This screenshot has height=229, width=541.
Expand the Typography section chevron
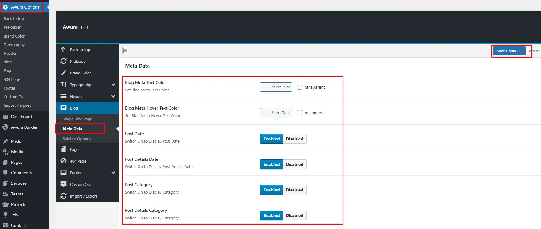[x=113, y=85]
